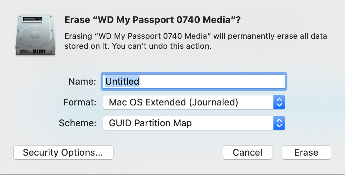Click the "Format:" label
Screen dimensions: 345x175
coord(80,102)
